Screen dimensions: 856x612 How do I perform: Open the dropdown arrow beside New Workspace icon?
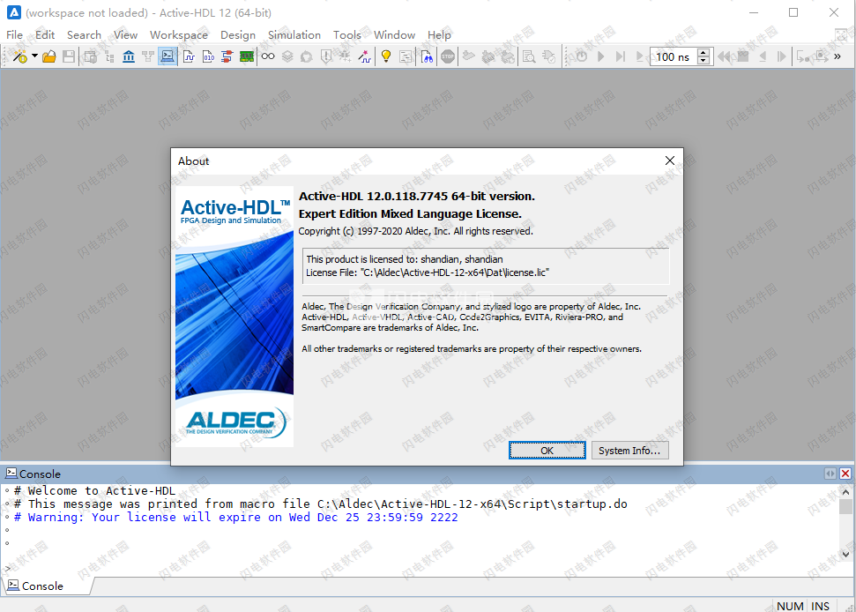[x=35, y=56]
